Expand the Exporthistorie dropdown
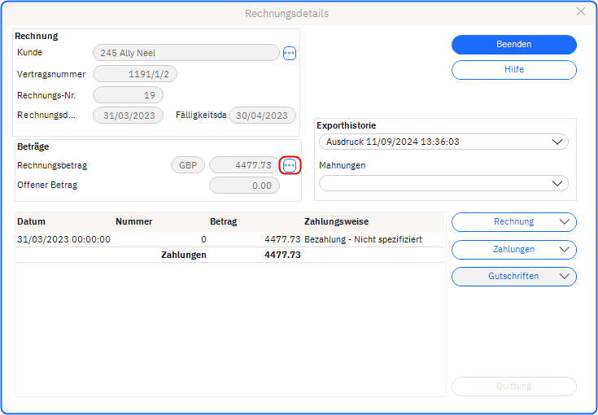Viewport: 598px width, 415px height. (x=443, y=142)
